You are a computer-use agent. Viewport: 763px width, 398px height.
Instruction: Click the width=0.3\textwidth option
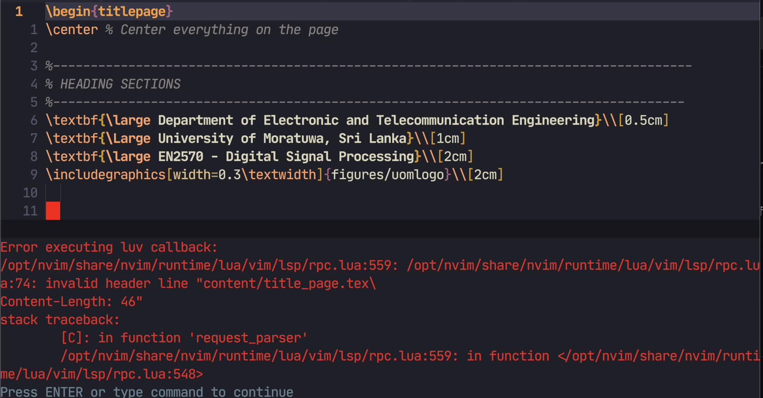(x=245, y=175)
